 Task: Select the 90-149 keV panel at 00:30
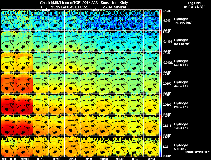pyautogui.click(x=88, y=41)
